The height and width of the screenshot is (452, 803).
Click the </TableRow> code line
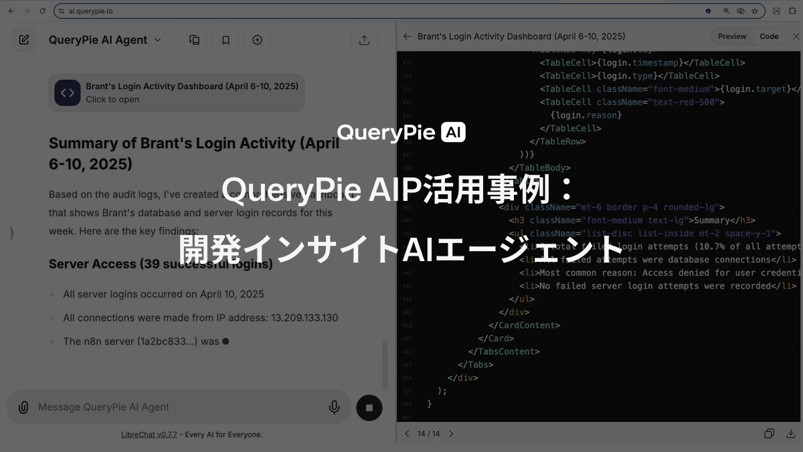557,141
